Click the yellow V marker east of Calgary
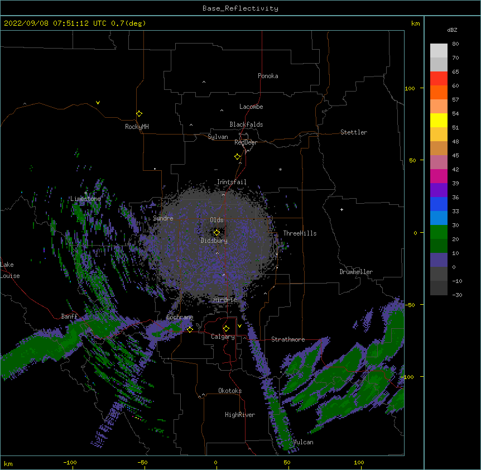The height and width of the screenshot is (470, 481). [x=239, y=326]
